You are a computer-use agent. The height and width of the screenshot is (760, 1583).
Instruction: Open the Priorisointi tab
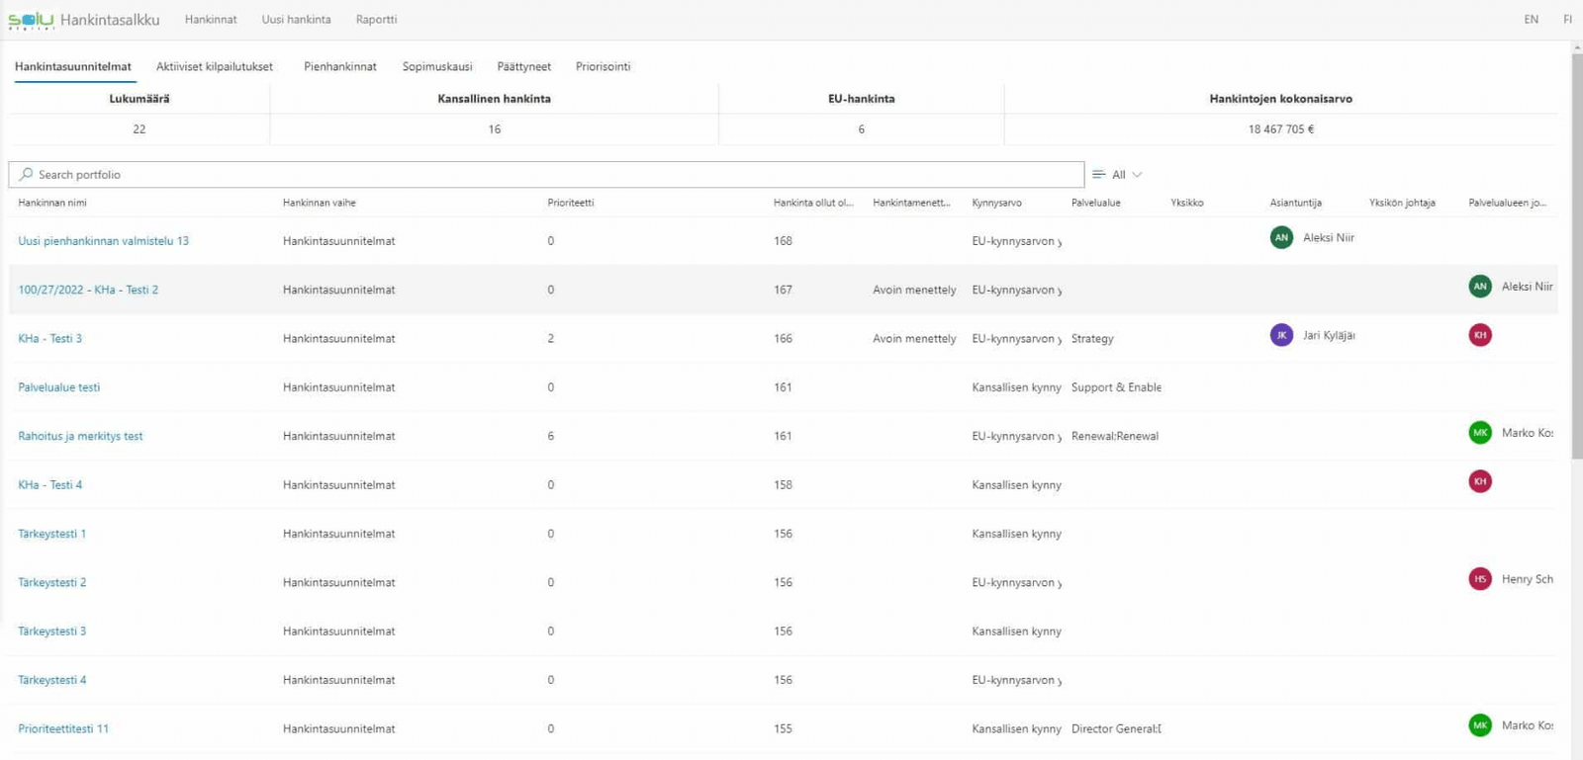pos(603,66)
